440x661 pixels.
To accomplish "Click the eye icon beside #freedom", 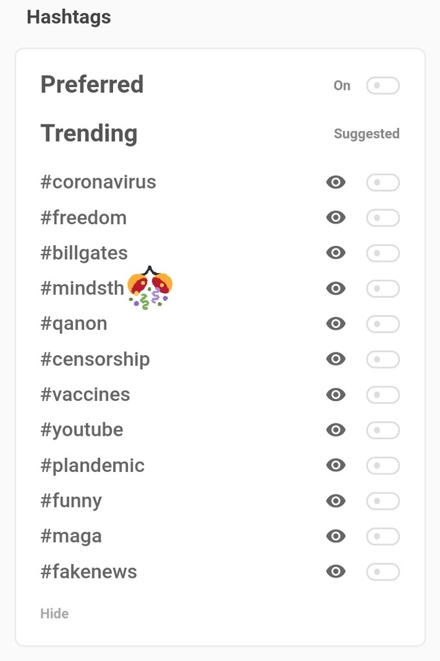I will 336,218.
